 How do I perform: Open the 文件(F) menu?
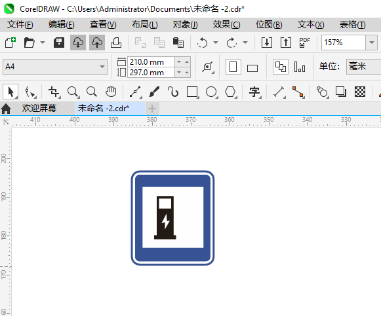click(20, 25)
